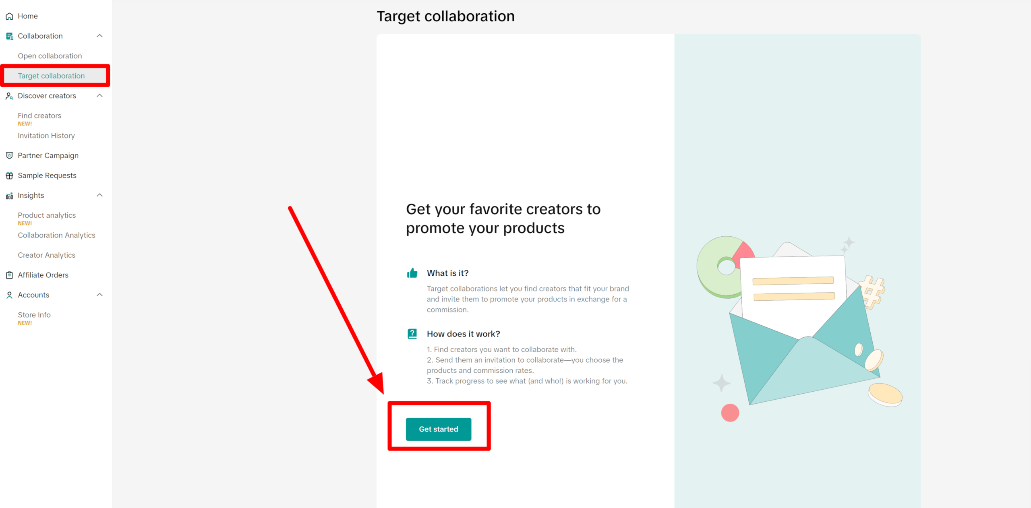Collapse the Accounts section chevron
Image resolution: width=1031 pixels, height=508 pixels.
(x=100, y=295)
